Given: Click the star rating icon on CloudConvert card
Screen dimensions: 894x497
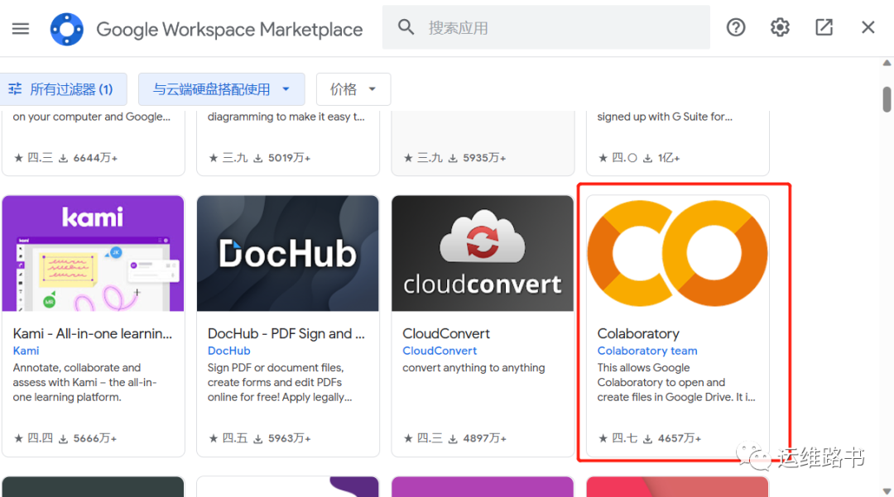Looking at the screenshot, I should point(408,438).
